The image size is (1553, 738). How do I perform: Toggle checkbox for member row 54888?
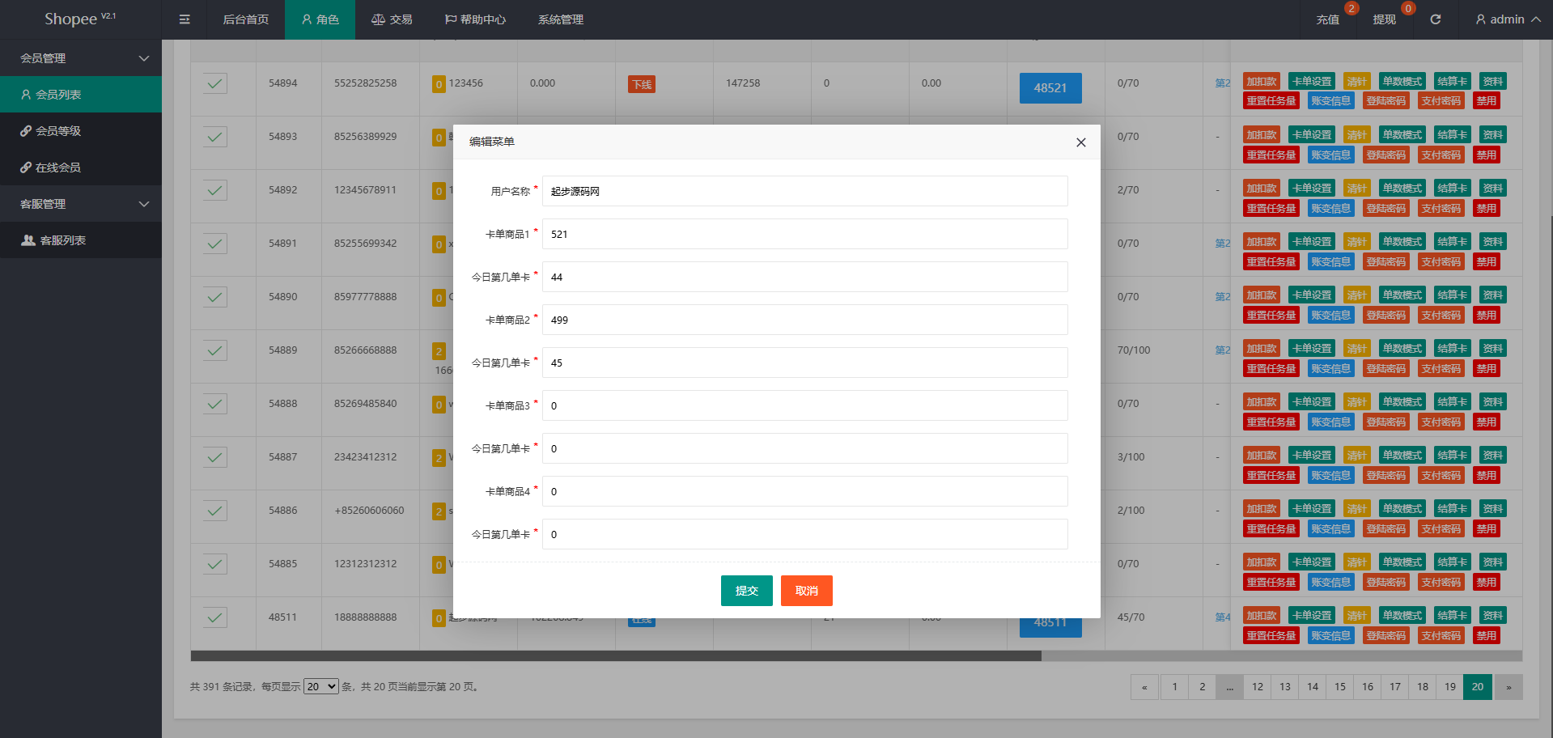point(215,404)
